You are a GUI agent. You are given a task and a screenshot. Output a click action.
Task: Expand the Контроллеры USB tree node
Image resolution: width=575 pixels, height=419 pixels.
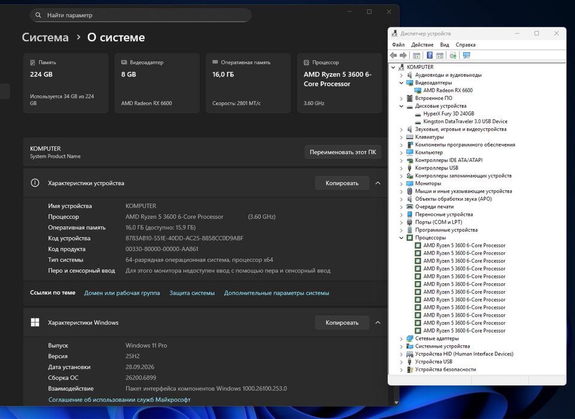pyautogui.click(x=401, y=168)
